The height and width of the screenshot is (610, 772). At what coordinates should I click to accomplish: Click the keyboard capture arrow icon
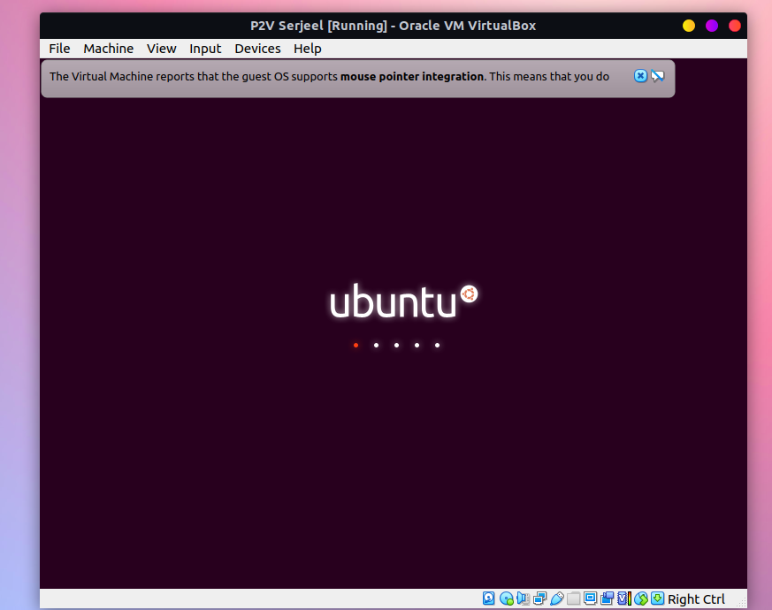pos(657,599)
